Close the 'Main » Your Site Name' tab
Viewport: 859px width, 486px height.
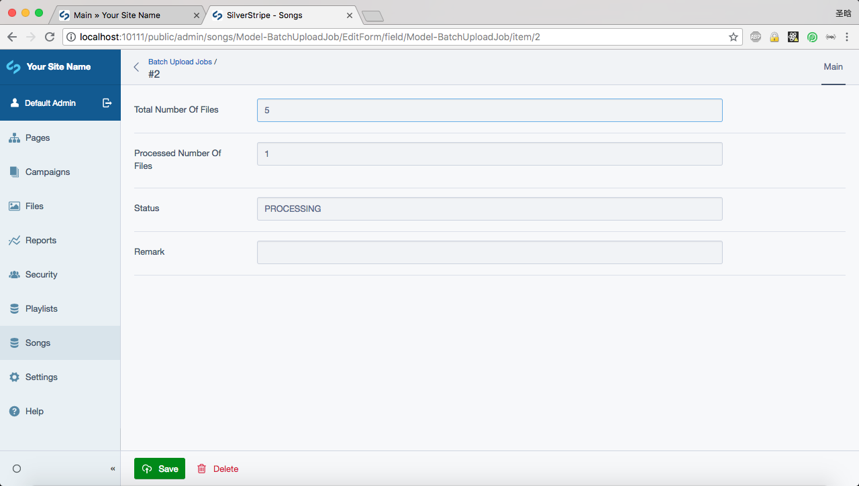[196, 15]
